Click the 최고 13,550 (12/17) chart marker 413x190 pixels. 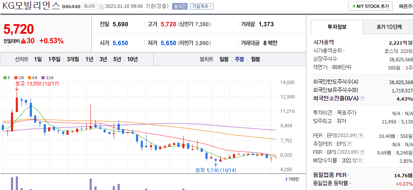coord(38,84)
